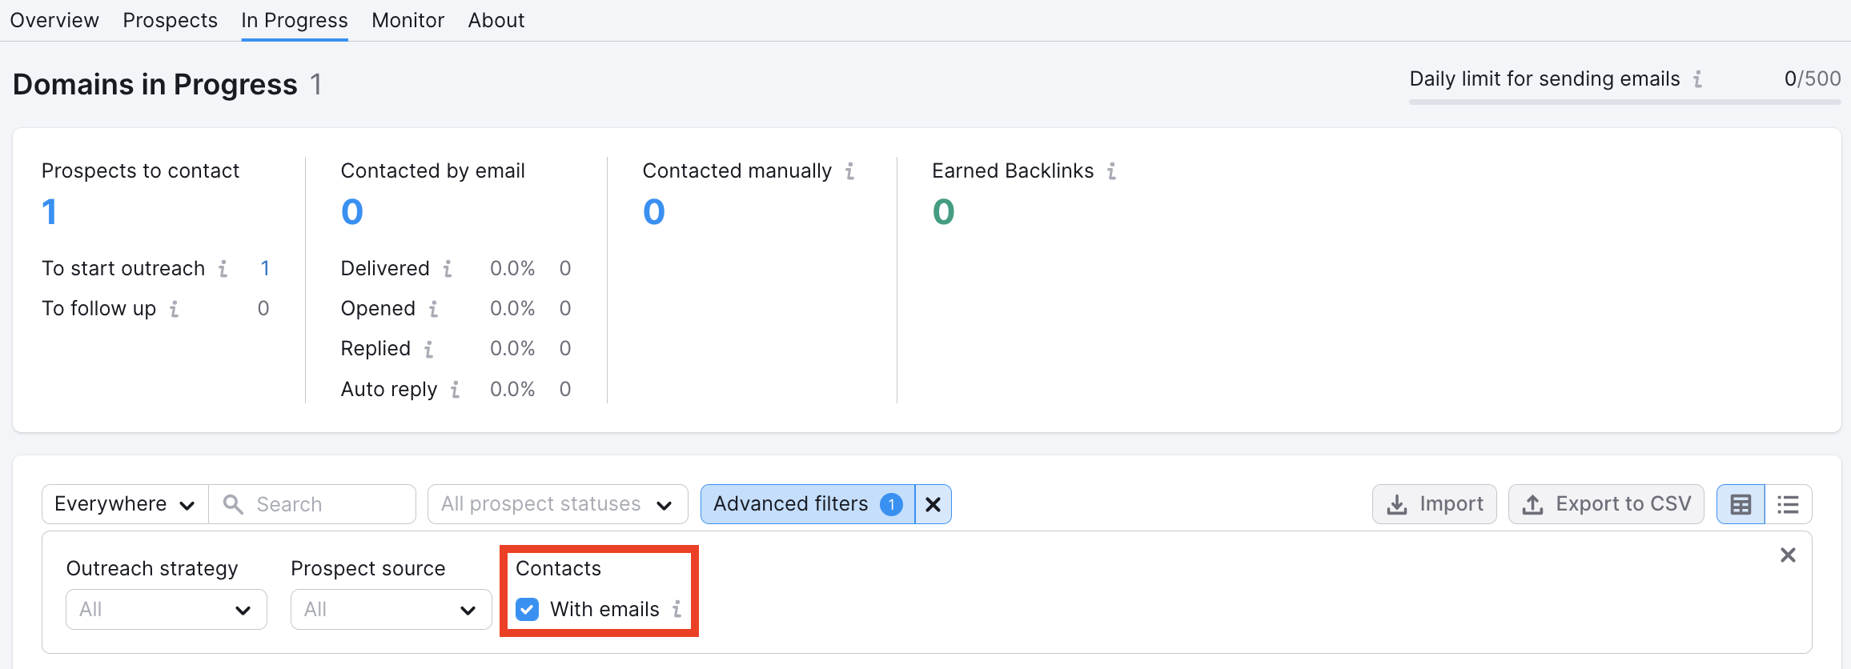Click the Export to CSV button
1851x669 pixels.
[1606, 504]
